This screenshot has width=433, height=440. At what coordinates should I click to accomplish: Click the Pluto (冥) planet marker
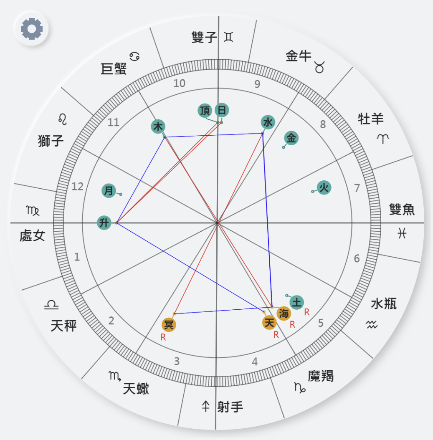click(x=169, y=325)
